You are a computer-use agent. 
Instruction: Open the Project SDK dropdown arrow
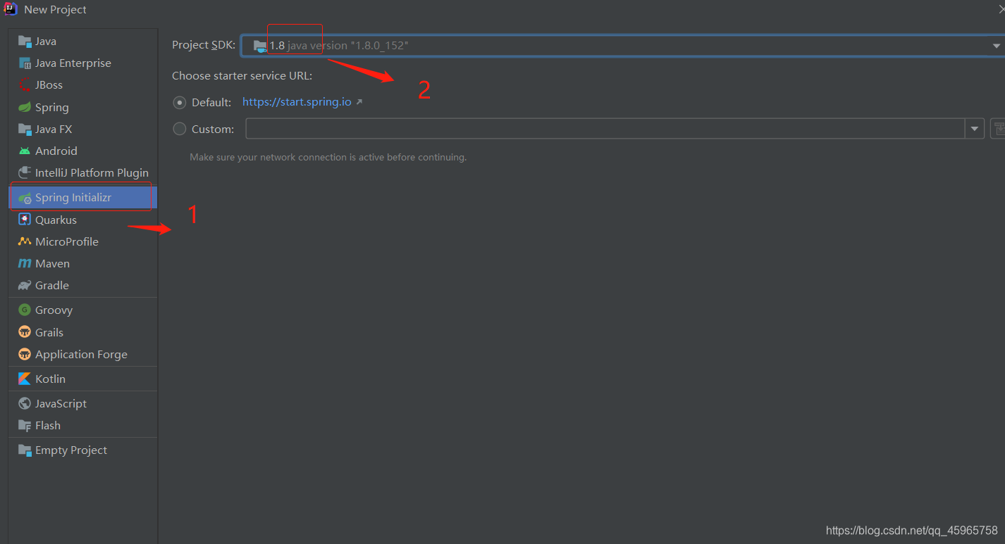996,46
